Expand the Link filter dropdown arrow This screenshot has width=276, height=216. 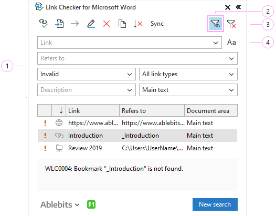(216, 43)
